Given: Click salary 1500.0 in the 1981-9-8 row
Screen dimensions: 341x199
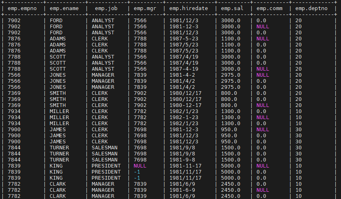Looking at the screenshot, I should click(x=231, y=160).
